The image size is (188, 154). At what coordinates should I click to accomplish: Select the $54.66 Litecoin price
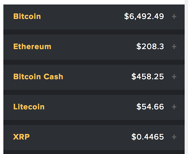150,107
